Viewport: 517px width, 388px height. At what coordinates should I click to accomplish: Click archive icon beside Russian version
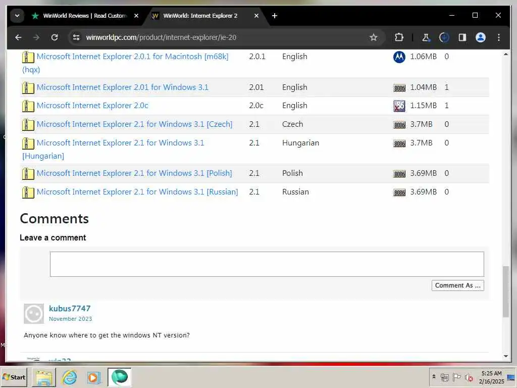click(x=28, y=192)
